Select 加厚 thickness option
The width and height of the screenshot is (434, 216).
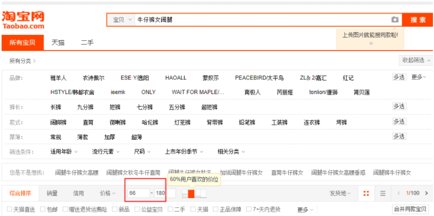110,137
